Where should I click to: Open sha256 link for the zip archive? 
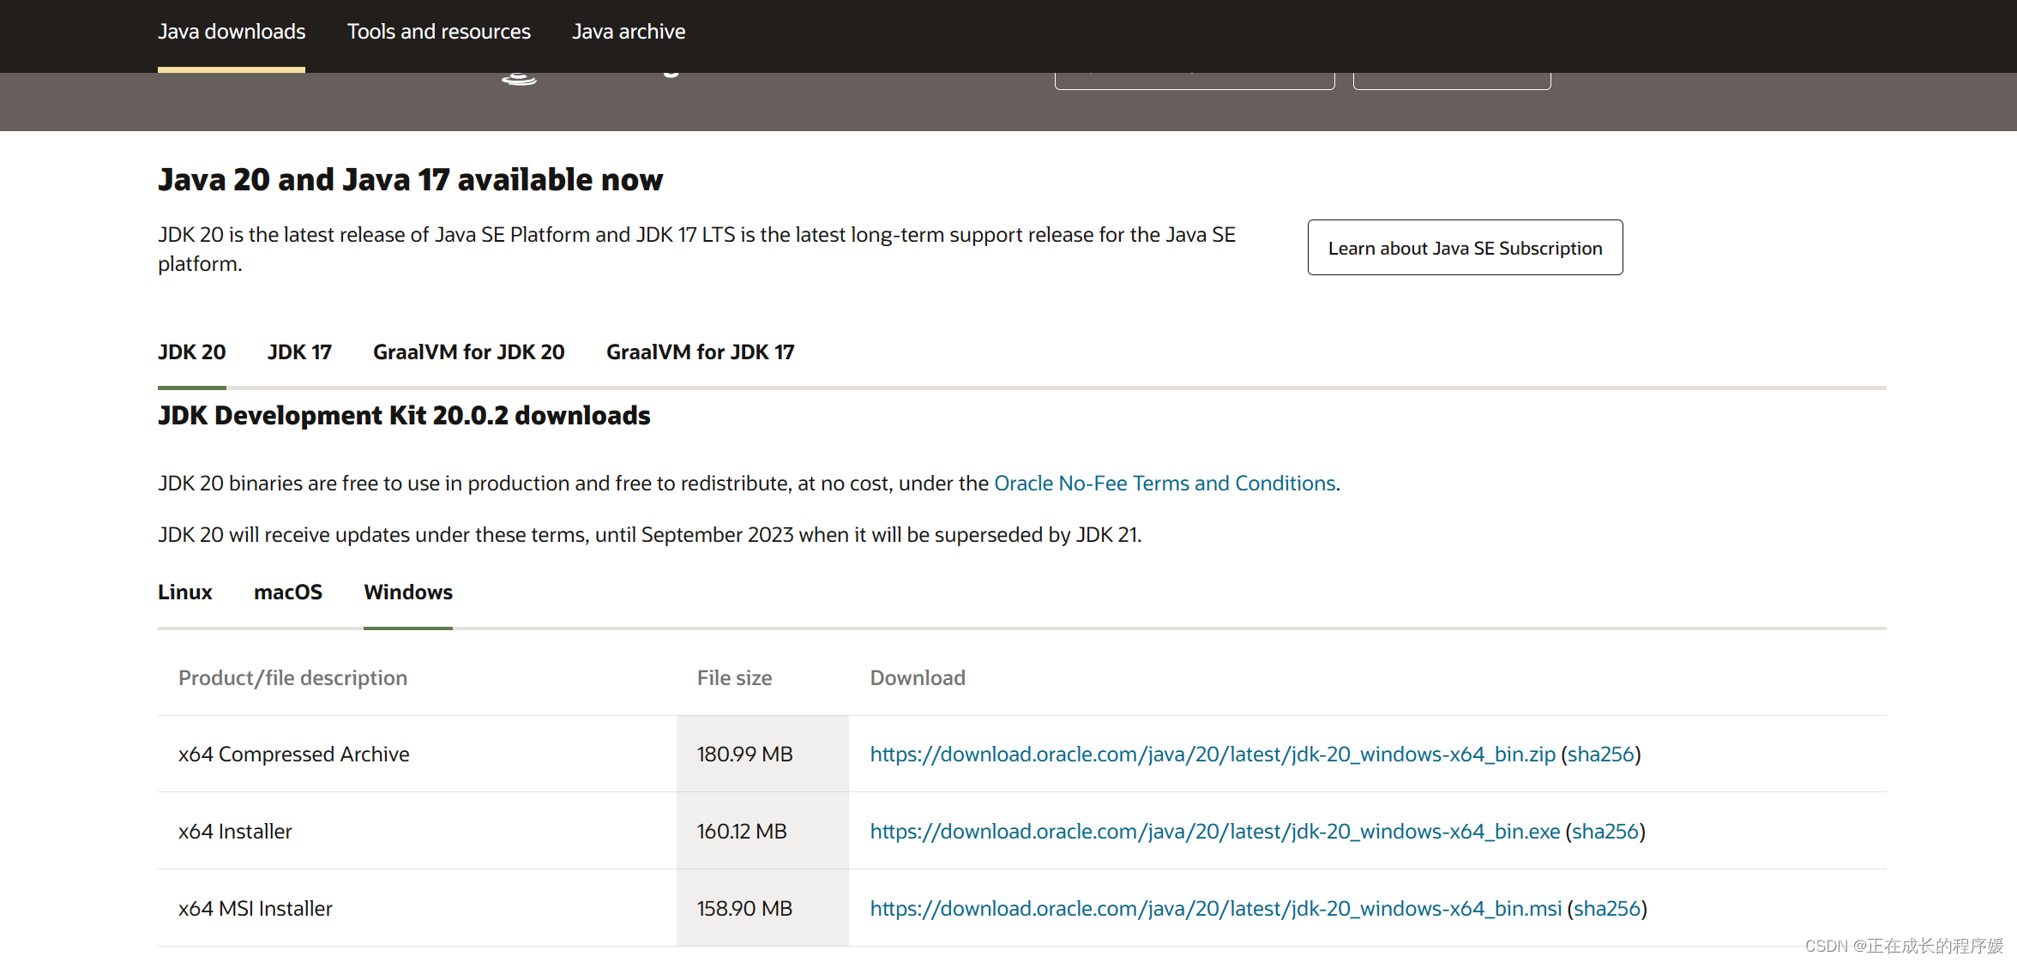point(1600,755)
